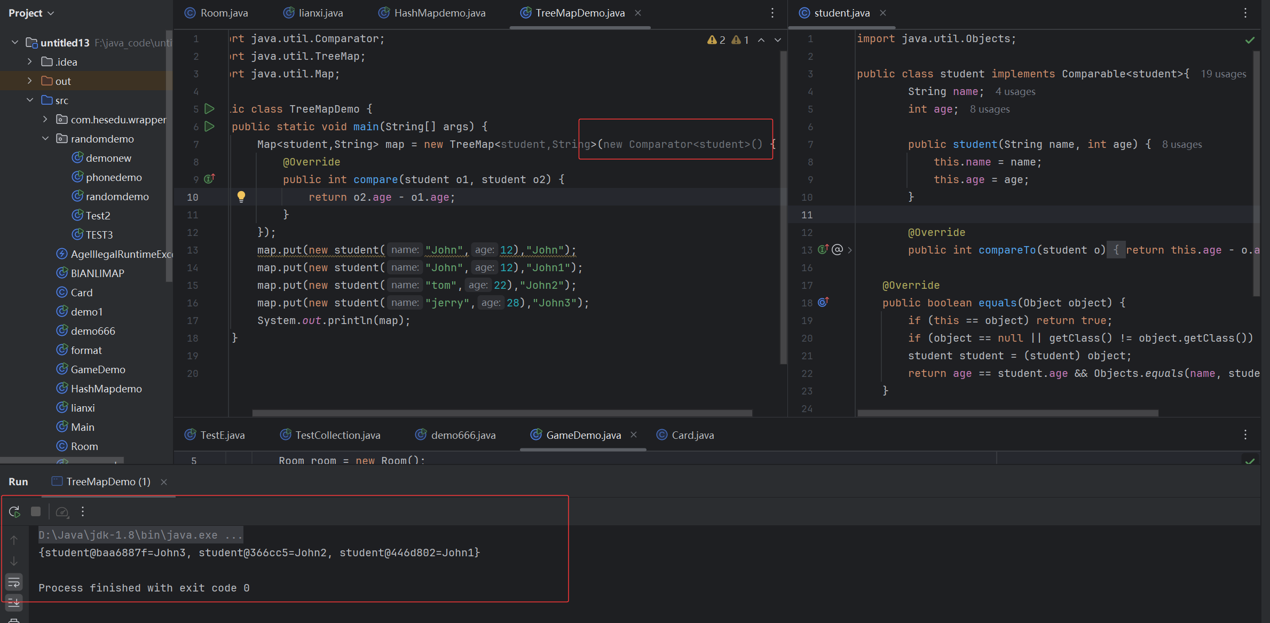Rerun the TreeMapDemo program
The height and width of the screenshot is (623, 1270).
tap(14, 511)
